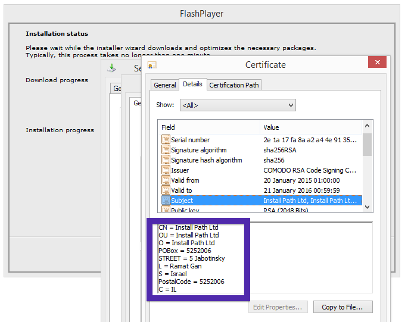Close the Certificate dialog
Image resolution: width=408 pixels, height=322 pixels.
pyautogui.click(x=377, y=62)
